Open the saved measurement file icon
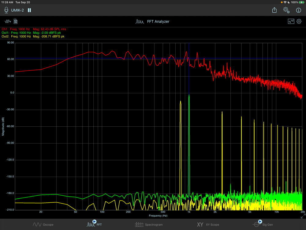Screen dimensions: 306x230 (16, 21)
